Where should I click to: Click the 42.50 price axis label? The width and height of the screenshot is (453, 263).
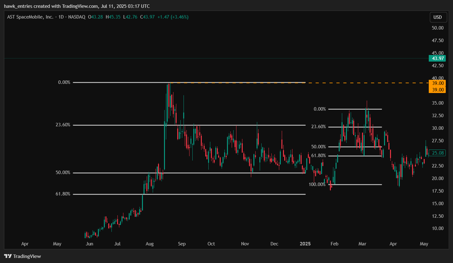[438, 65]
